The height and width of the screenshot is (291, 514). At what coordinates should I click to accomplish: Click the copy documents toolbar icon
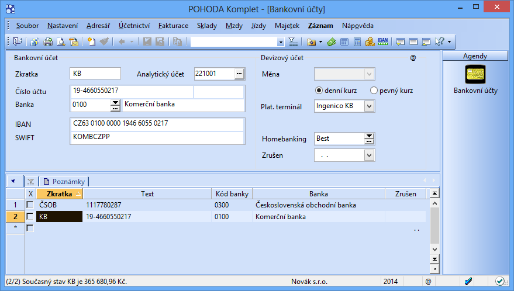35,42
